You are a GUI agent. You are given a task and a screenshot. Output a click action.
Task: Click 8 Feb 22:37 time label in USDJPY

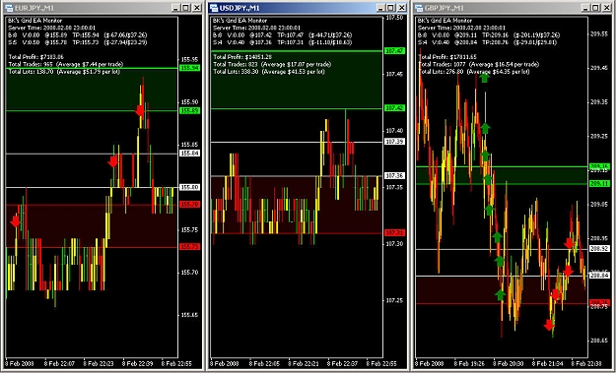click(344, 362)
